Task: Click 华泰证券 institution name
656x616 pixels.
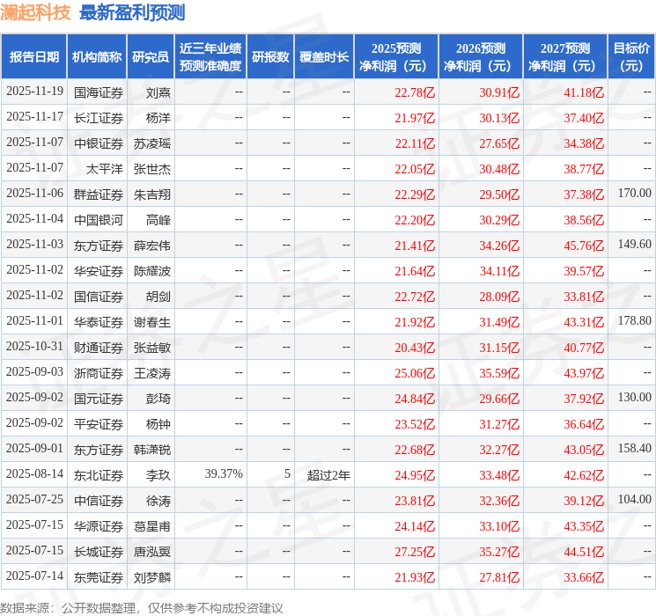Action: tap(99, 322)
